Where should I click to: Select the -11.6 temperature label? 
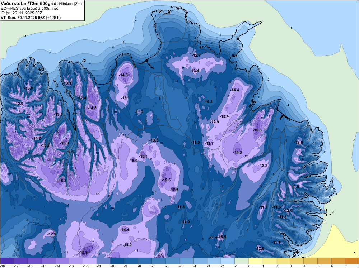pyautogui.click(x=276, y=207)
